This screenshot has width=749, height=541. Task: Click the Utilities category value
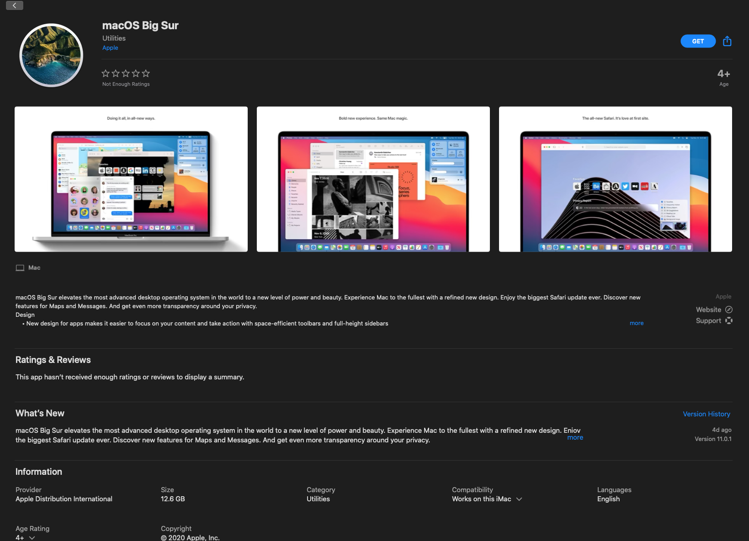pyautogui.click(x=318, y=499)
